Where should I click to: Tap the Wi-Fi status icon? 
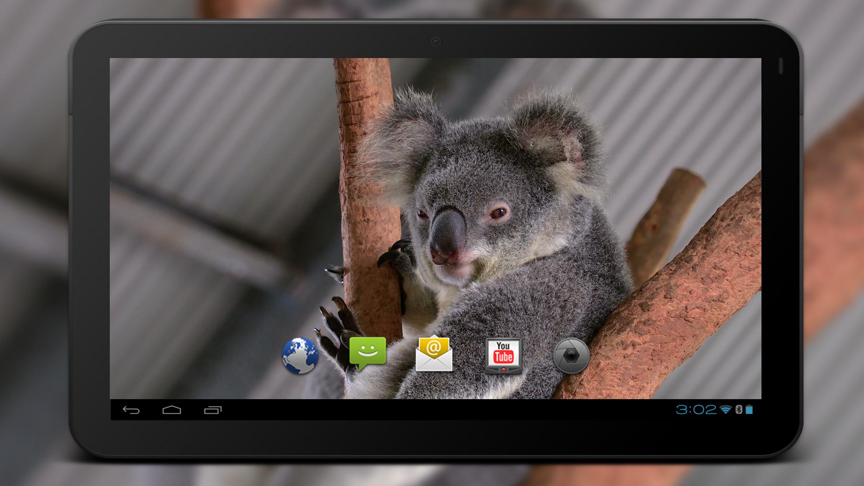coord(725,409)
